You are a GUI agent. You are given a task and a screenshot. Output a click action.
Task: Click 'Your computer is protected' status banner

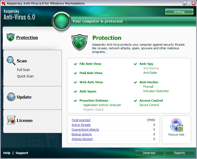[x=98, y=21]
